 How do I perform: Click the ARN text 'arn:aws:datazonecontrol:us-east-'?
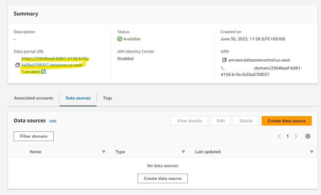(260, 60)
